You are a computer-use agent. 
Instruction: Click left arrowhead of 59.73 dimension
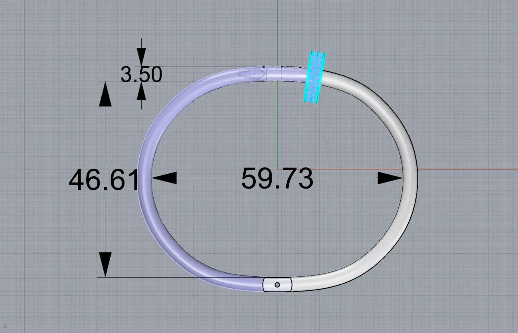click(164, 178)
